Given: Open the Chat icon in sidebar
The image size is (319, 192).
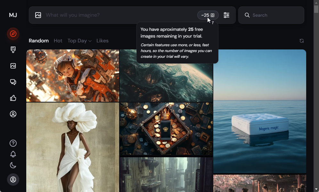Looking at the screenshot, I should coord(13,82).
